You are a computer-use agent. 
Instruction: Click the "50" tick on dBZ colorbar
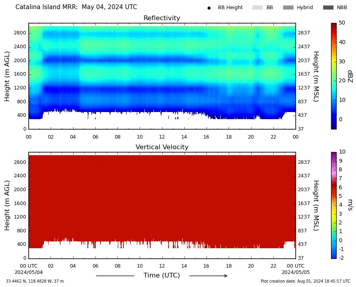click(342, 23)
